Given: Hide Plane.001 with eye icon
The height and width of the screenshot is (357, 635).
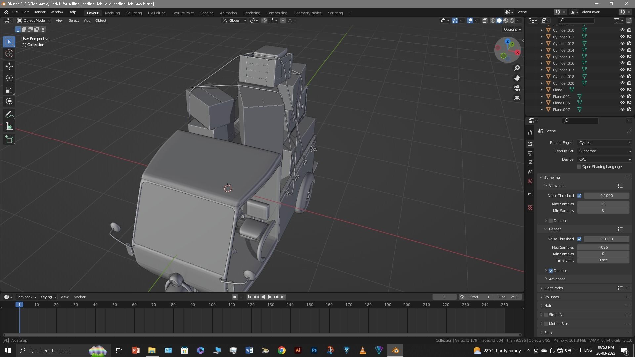Looking at the screenshot, I should coord(622,96).
